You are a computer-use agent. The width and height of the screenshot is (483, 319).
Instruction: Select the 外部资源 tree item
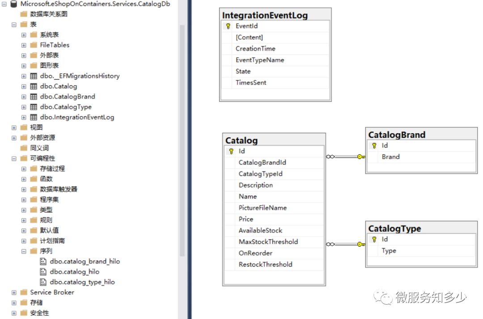(42, 138)
